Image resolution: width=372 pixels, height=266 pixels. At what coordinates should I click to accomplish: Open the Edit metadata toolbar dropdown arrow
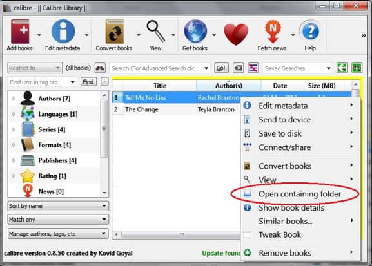coord(87,35)
